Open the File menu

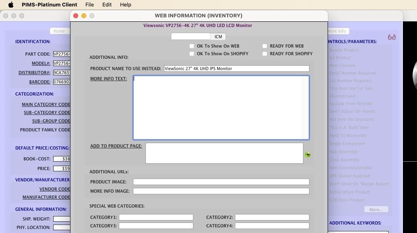(89, 4)
